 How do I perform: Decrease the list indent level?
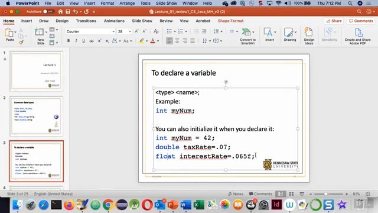click(197, 31)
